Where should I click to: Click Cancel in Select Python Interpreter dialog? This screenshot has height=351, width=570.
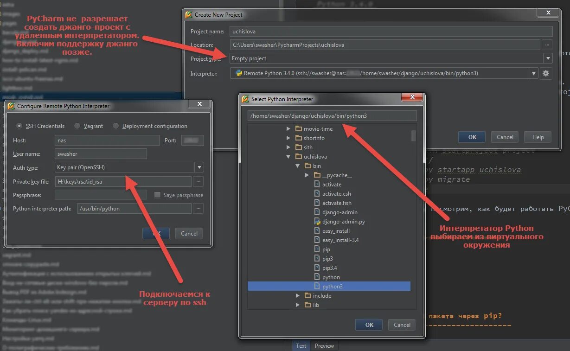(402, 325)
